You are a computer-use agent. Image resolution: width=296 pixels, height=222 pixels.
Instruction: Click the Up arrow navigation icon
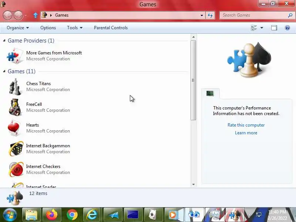click(x=35, y=15)
